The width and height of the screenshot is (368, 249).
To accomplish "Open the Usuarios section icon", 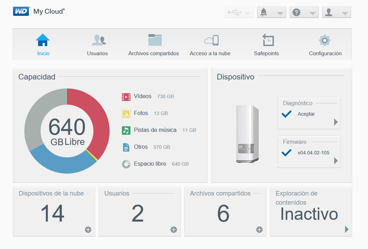I will pyautogui.click(x=99, y=40).
